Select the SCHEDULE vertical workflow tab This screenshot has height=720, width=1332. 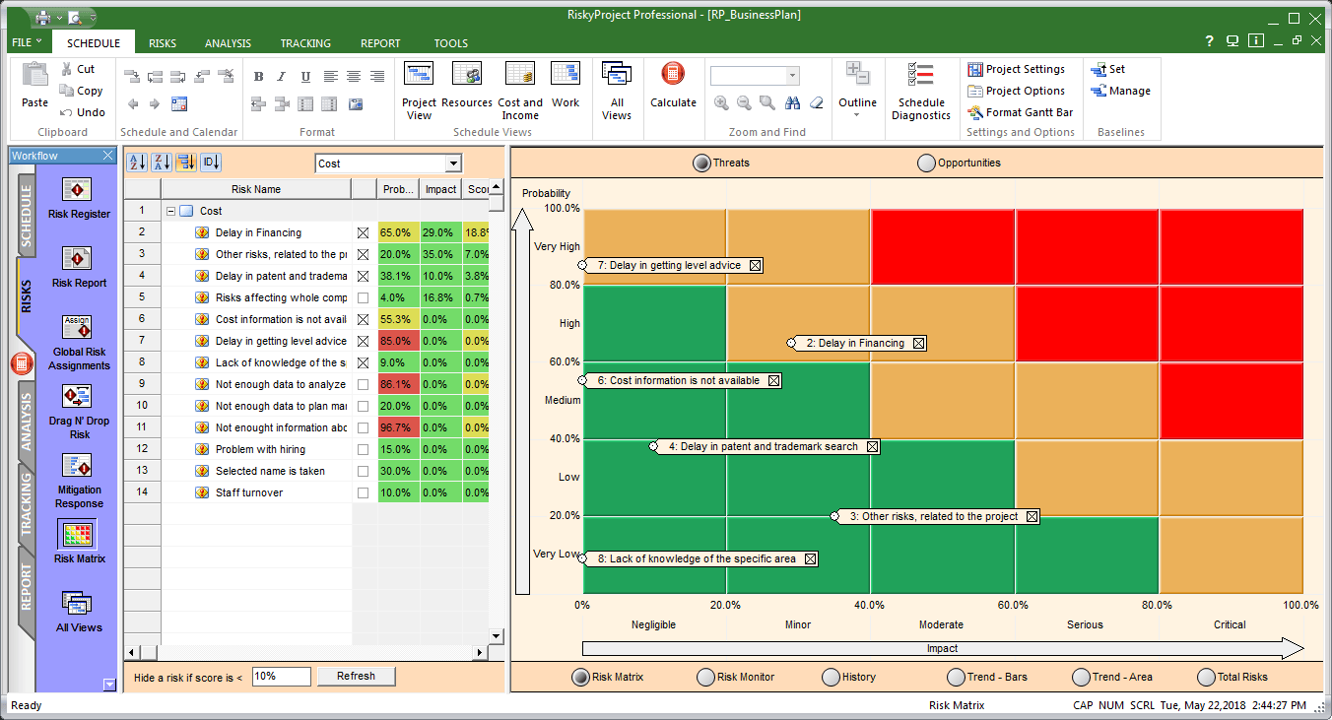[26, 216]
